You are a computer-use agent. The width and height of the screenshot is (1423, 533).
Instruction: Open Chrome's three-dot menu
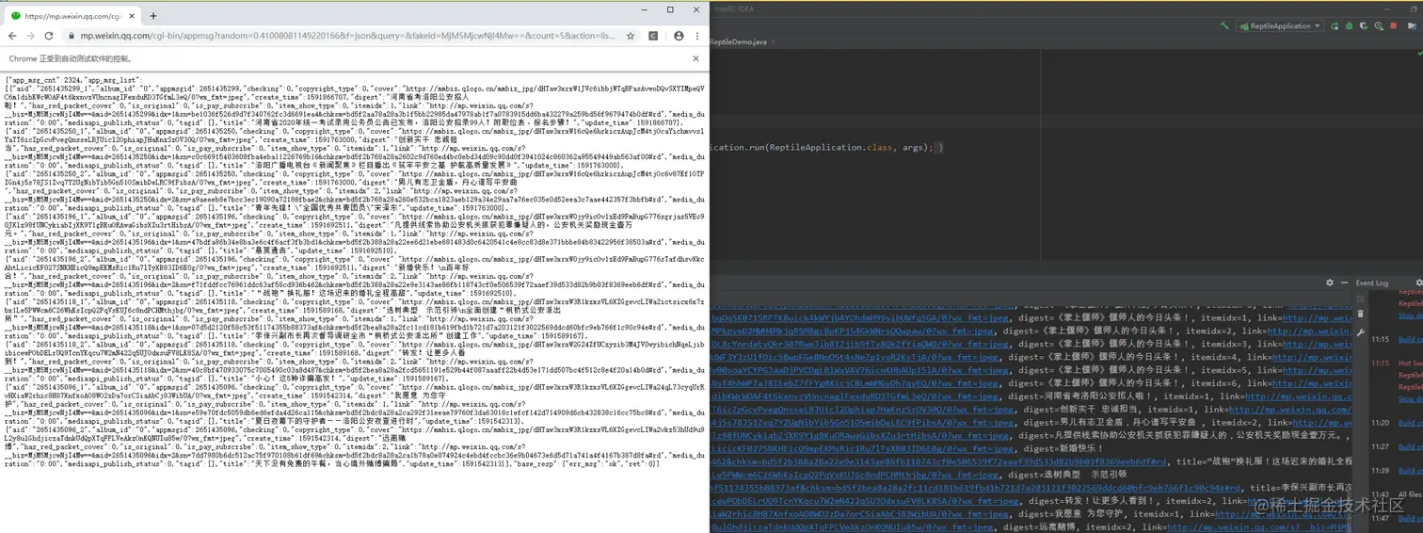[697, 36]
